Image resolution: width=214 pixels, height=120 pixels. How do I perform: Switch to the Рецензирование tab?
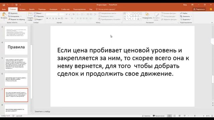coord(80,9)
